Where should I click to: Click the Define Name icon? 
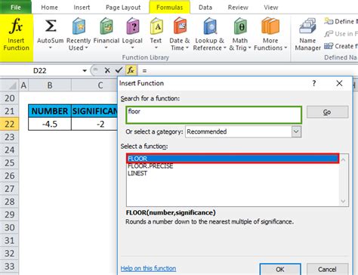[329, 21]
